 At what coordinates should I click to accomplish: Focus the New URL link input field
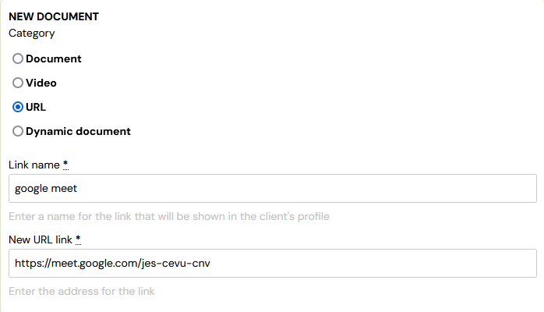[272, 263]
